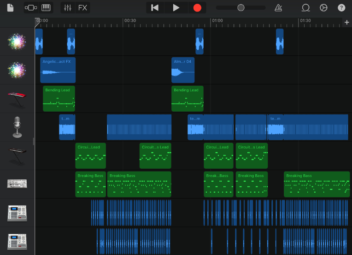Adjust the master volume slider knob
The width and height of the screenshot is (352, 255).
pos(241,8)
